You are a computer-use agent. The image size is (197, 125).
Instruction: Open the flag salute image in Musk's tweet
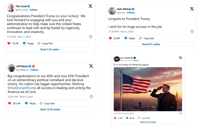148,89
